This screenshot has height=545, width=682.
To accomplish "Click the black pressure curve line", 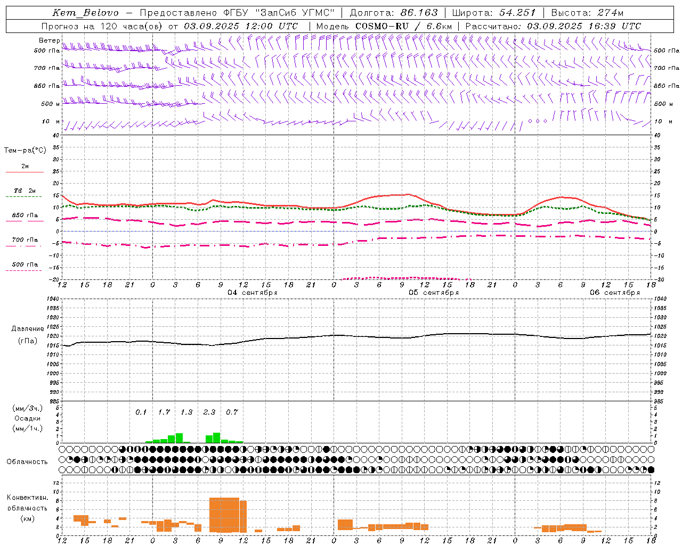I will point(357,336).
